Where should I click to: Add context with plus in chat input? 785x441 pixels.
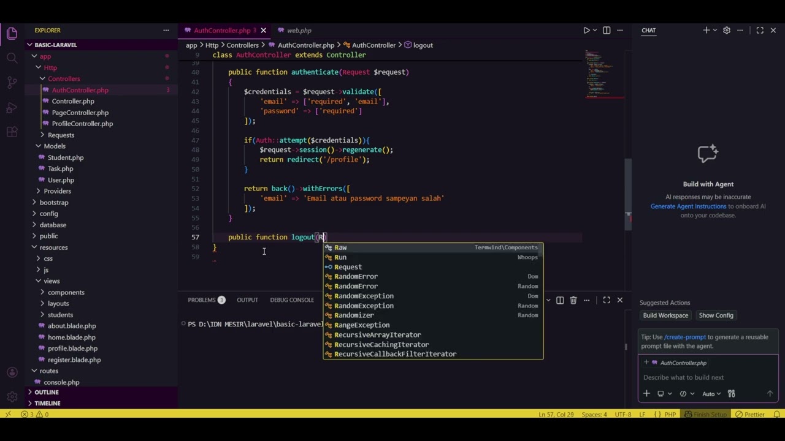click(646, 394)
